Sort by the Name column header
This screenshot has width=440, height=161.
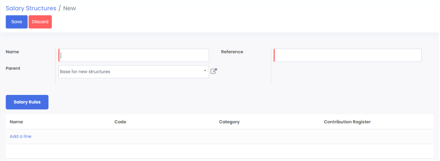[15, 122]
